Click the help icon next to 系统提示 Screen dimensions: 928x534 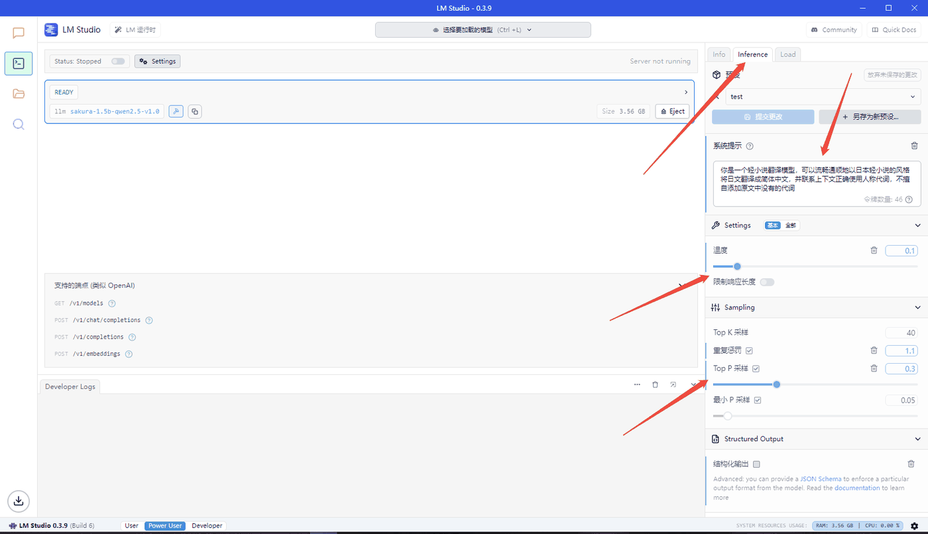[x=750, y=146]
